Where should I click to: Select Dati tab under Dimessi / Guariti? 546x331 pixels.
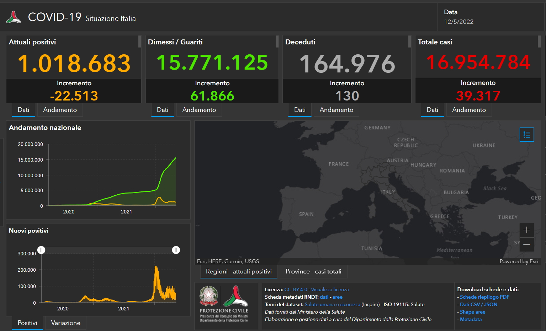163,110
